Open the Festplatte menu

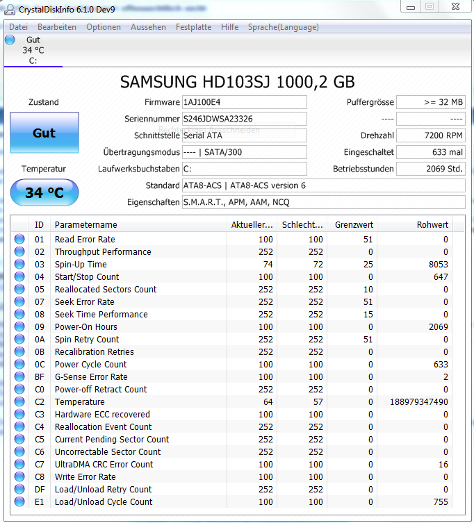pos(194,27)
